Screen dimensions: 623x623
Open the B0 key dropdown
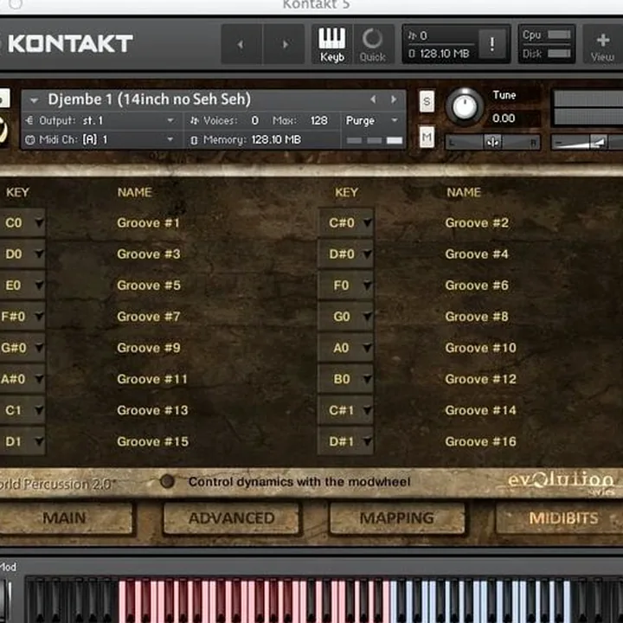[346, 379]
